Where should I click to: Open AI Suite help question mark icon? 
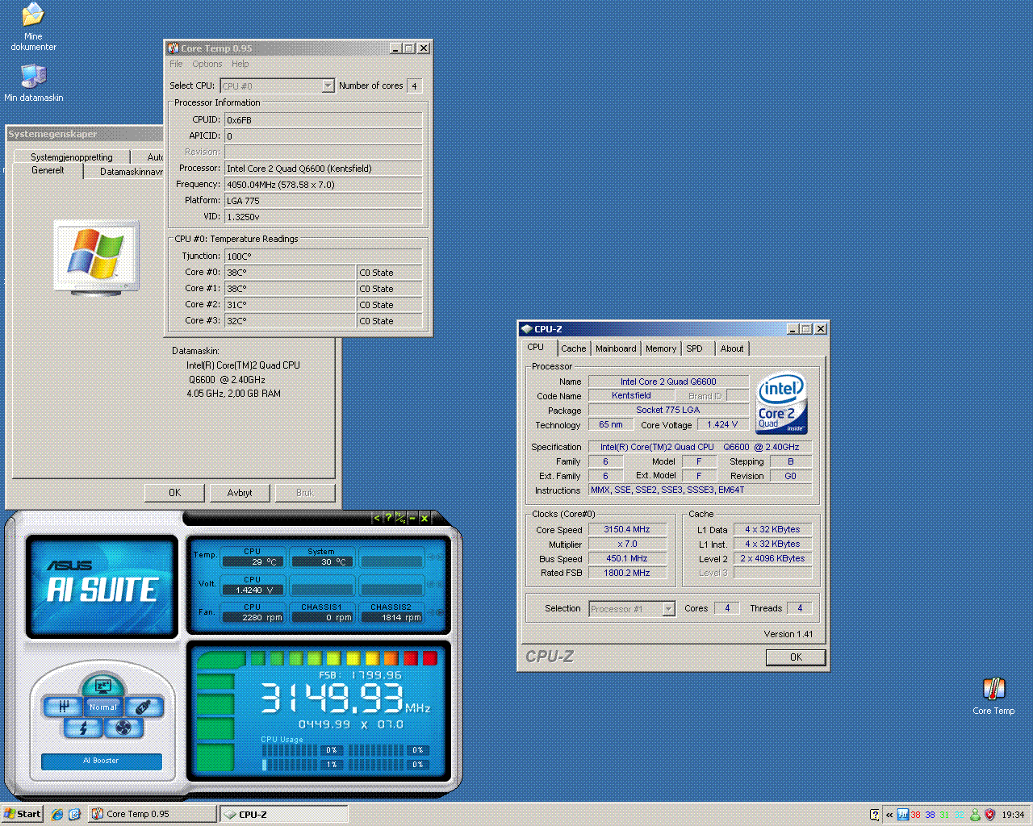[x=388, y=518]
